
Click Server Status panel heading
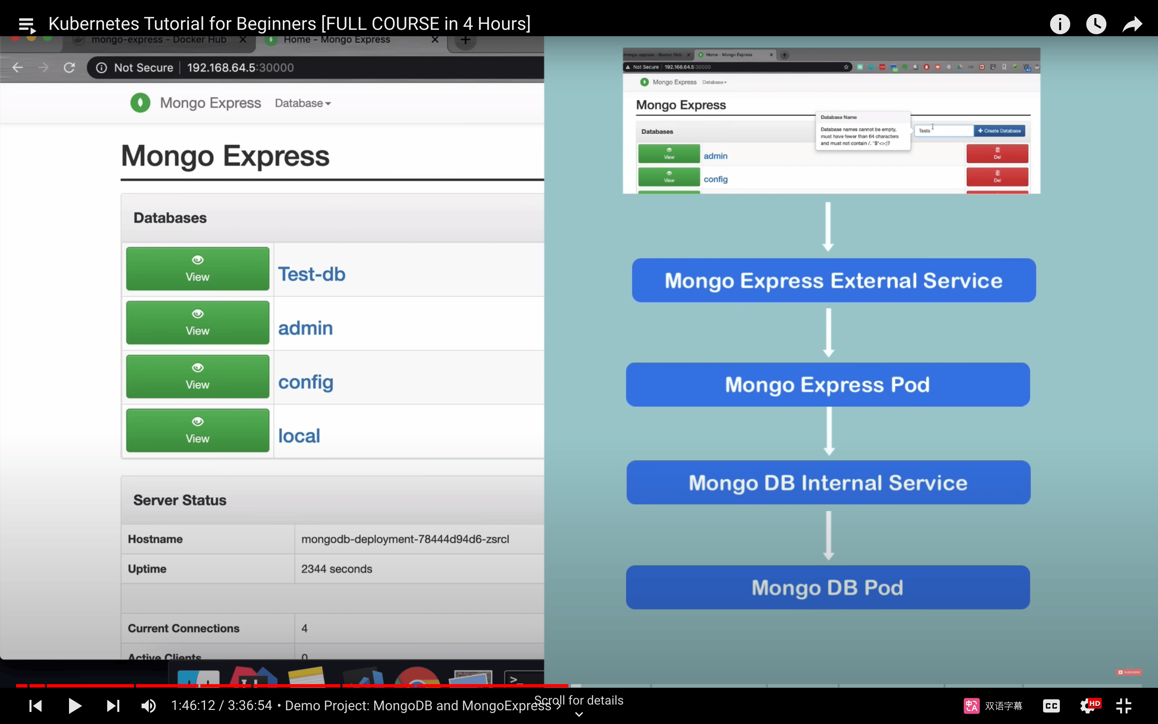click(x=180, y=500)
